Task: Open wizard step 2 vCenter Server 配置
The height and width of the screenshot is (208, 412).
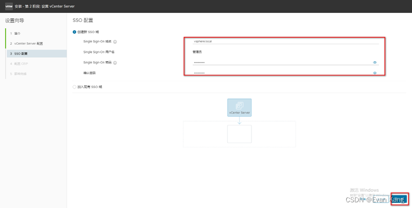Action: pos(28,43)
